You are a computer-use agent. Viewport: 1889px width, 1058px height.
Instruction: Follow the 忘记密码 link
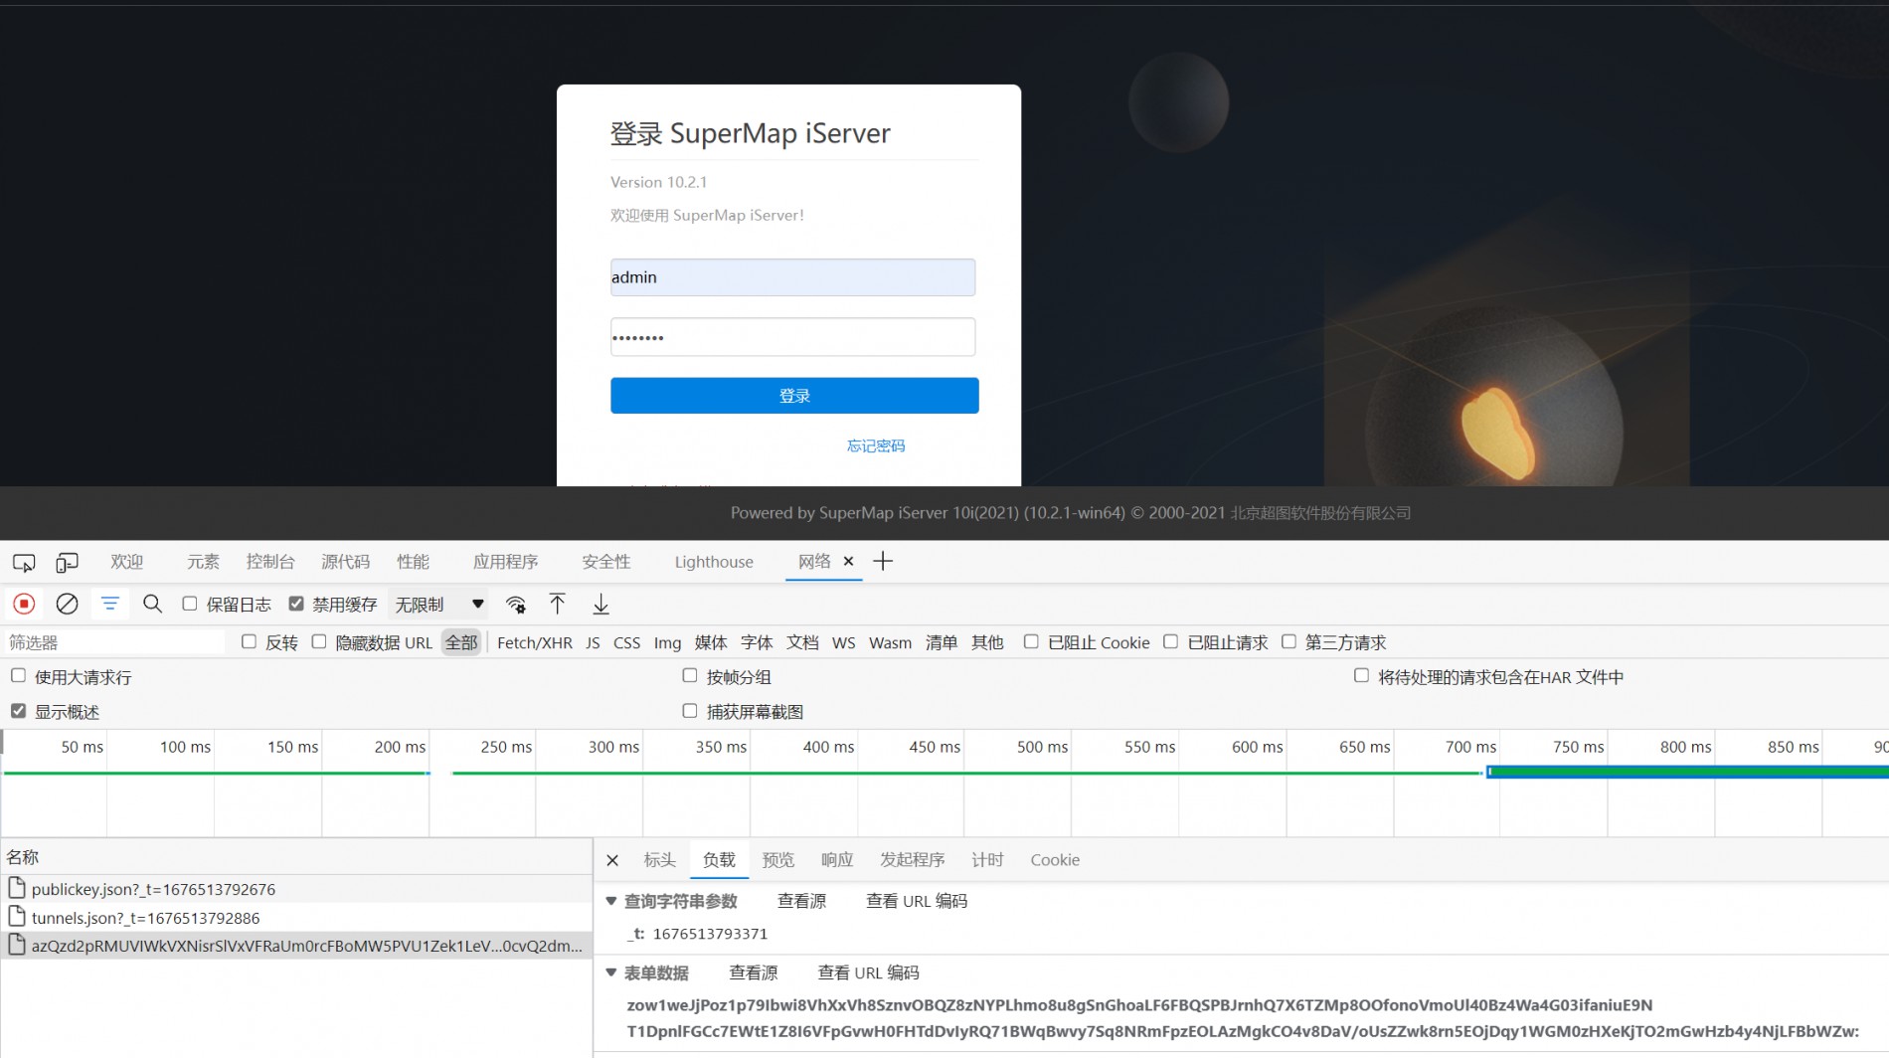(875, 445)
